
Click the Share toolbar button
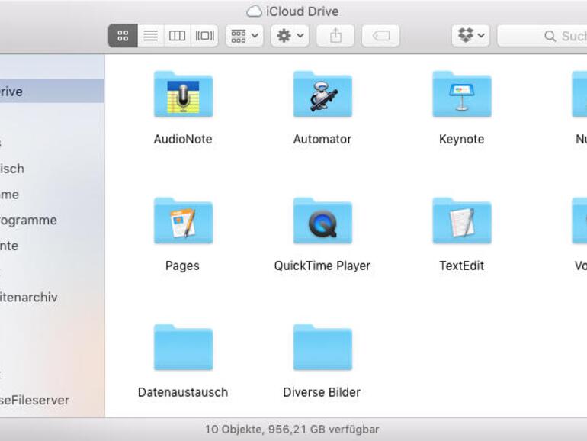(335, 36)
